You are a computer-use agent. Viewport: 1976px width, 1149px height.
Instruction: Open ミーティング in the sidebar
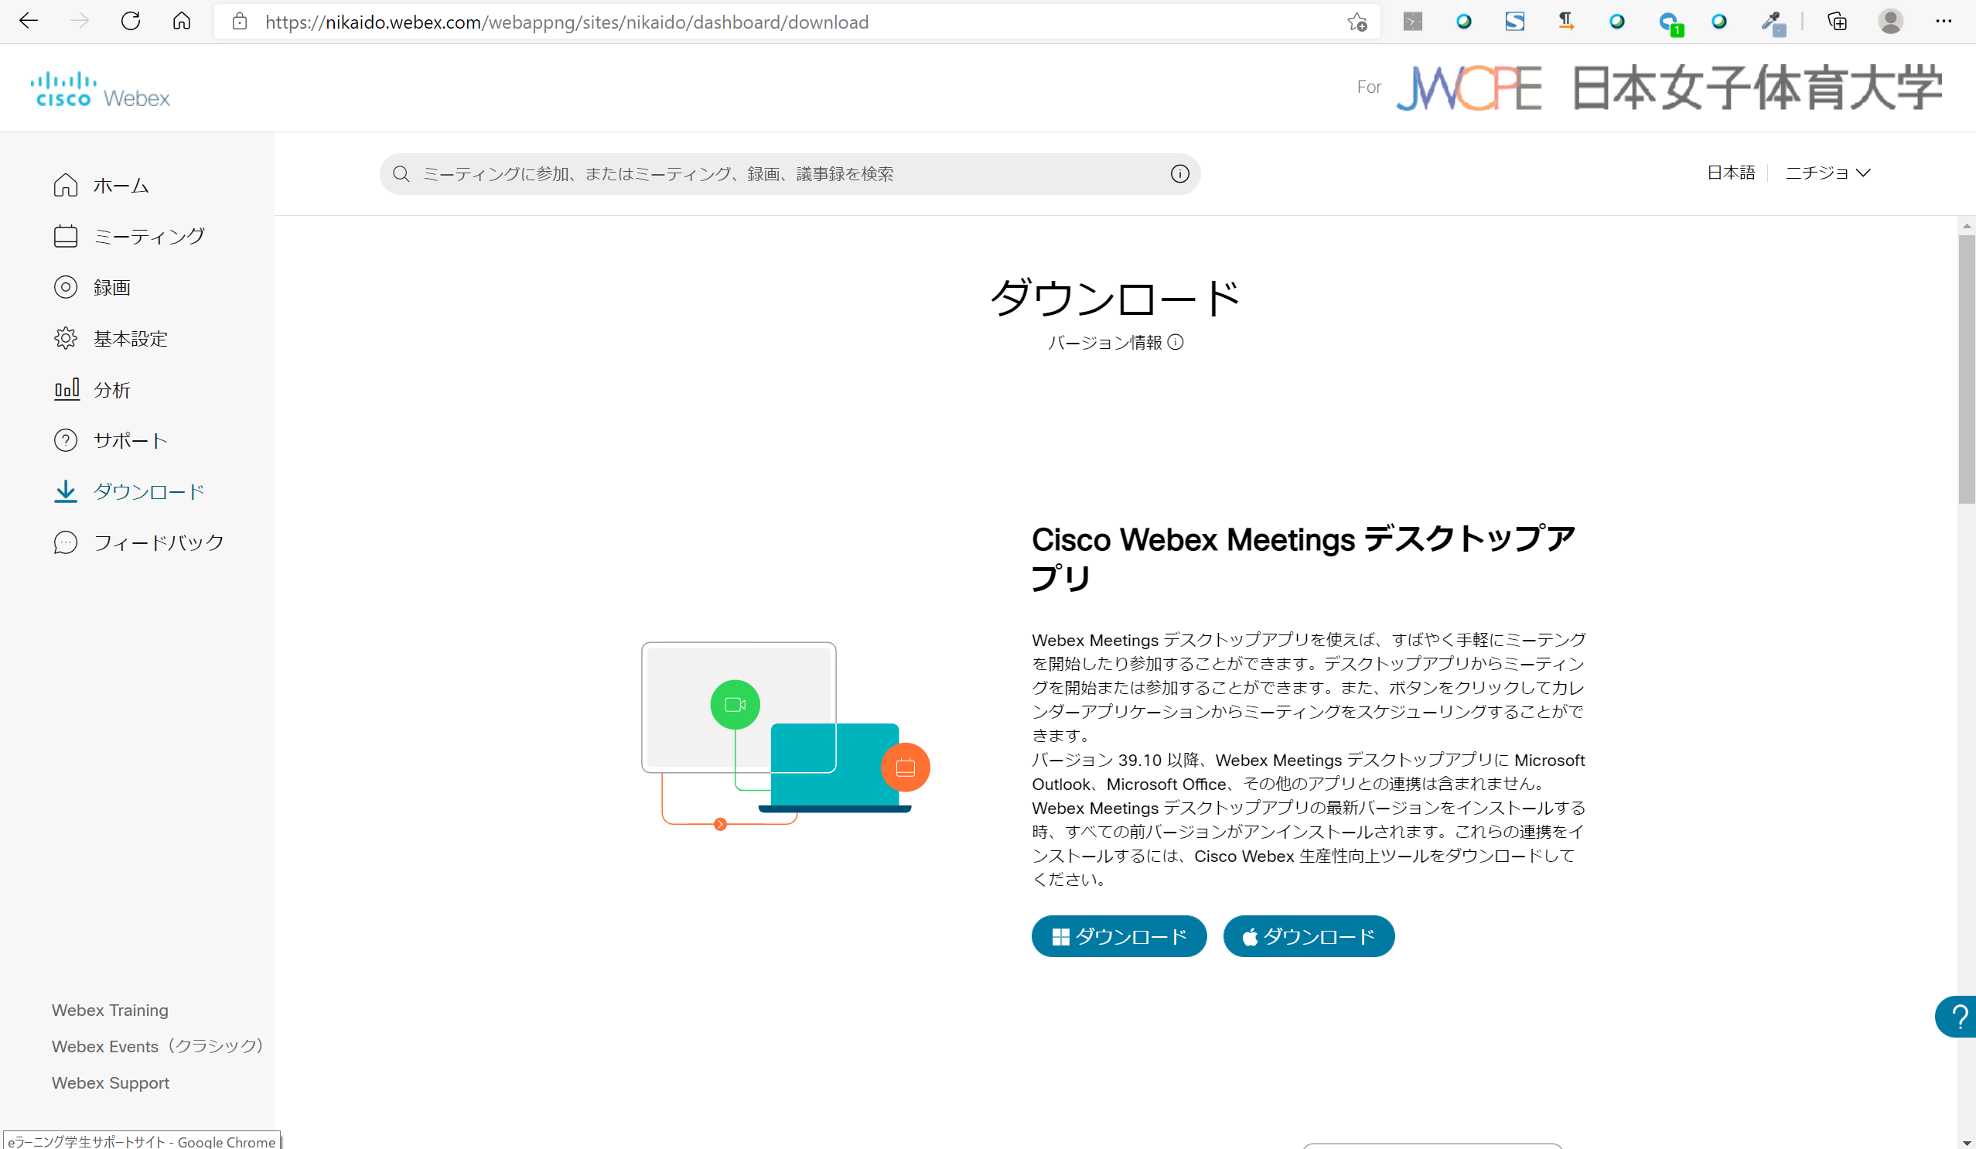[150, 236]
